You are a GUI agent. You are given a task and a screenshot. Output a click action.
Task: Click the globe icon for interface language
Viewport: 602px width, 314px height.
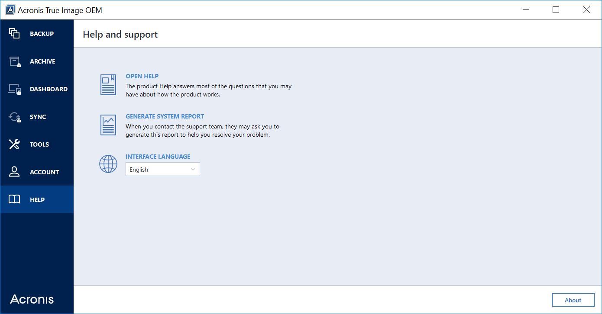point(108,164)
